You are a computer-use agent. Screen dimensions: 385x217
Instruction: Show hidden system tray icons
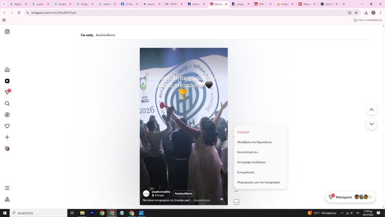[342, 213]
